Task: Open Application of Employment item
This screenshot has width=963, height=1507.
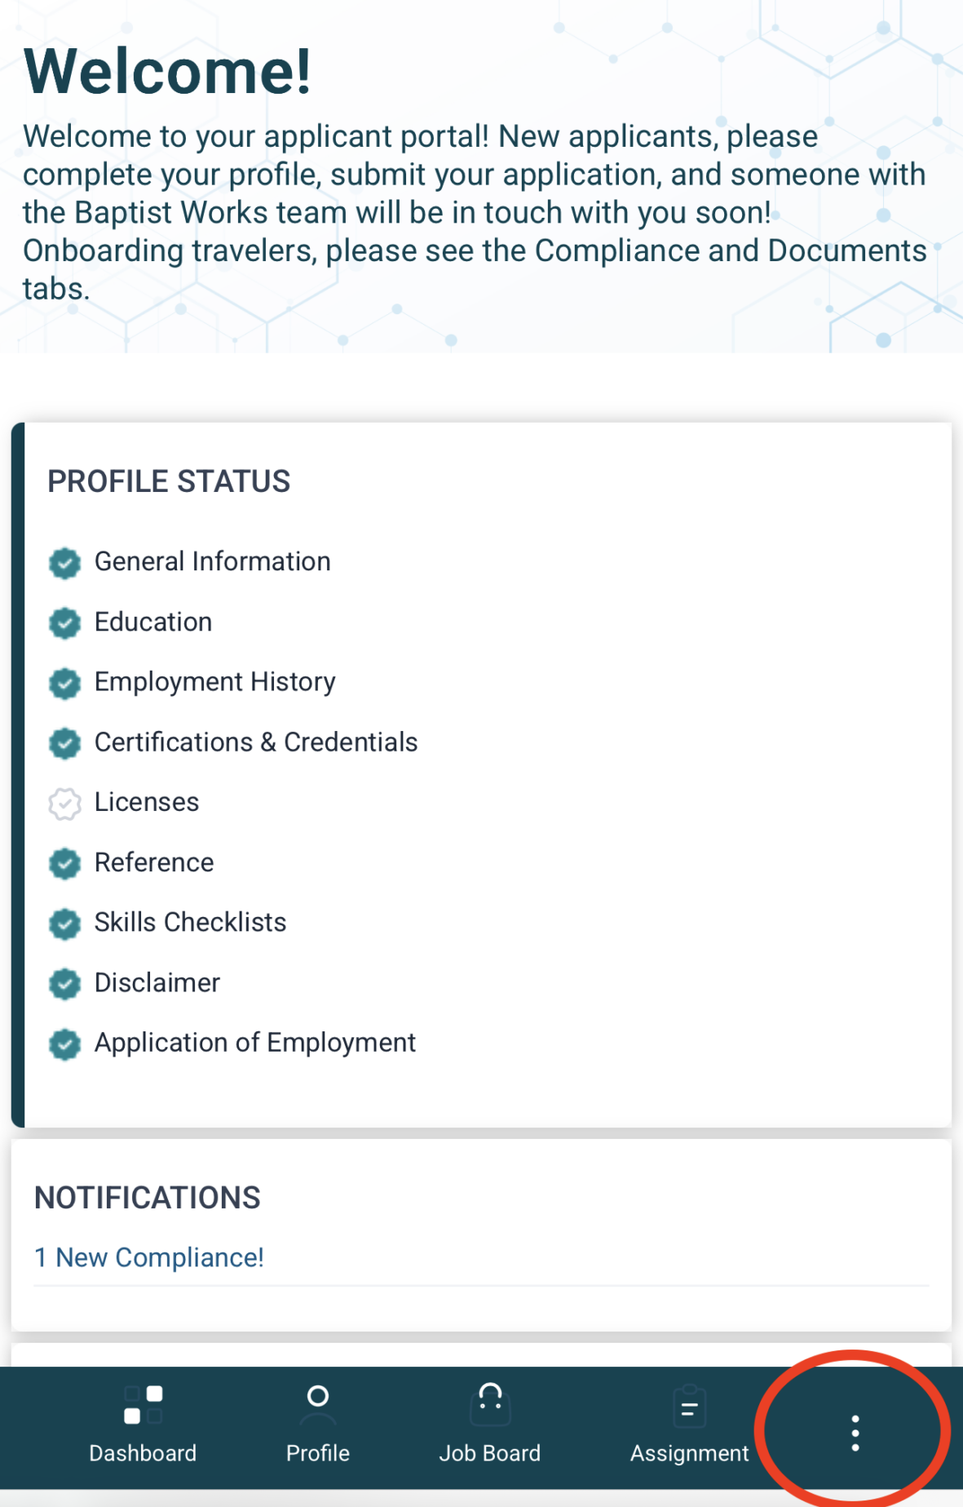Action: coord(255,1043)
